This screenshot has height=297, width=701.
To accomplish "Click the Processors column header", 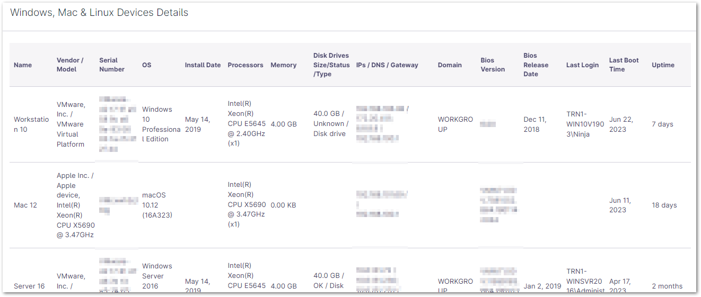I will [245, 65].
